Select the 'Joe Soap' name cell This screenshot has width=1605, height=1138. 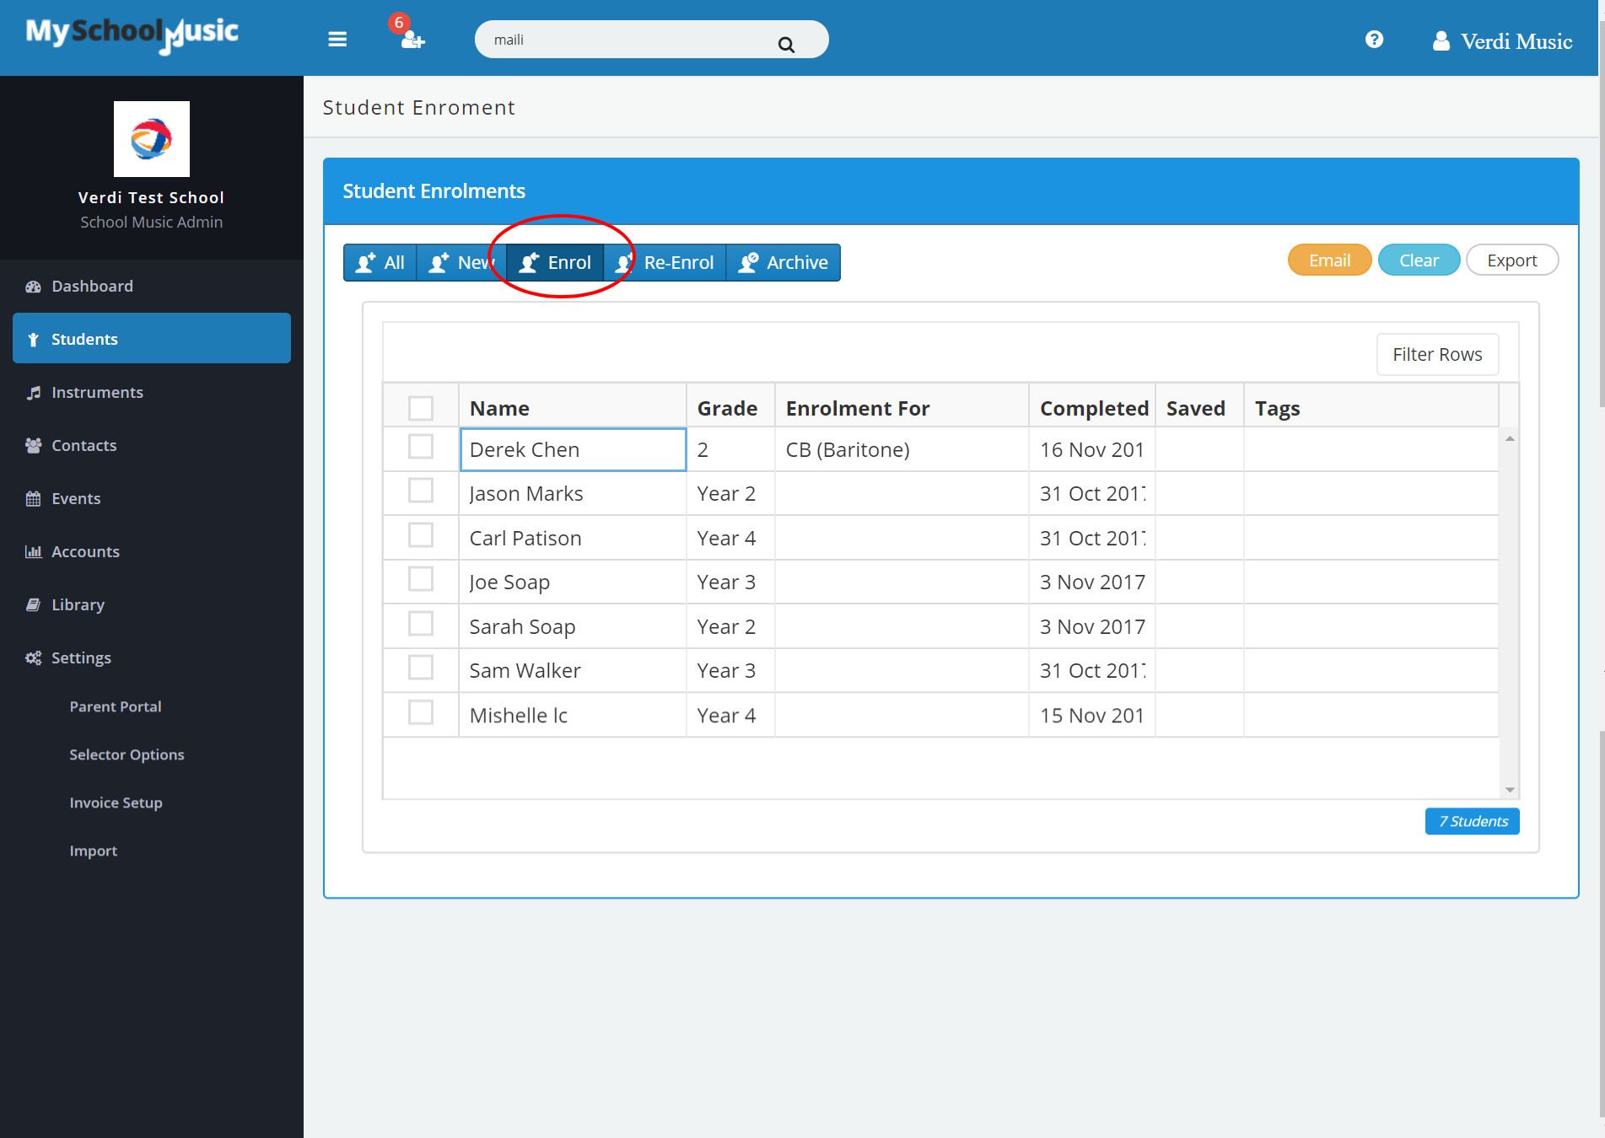(573, 582)
